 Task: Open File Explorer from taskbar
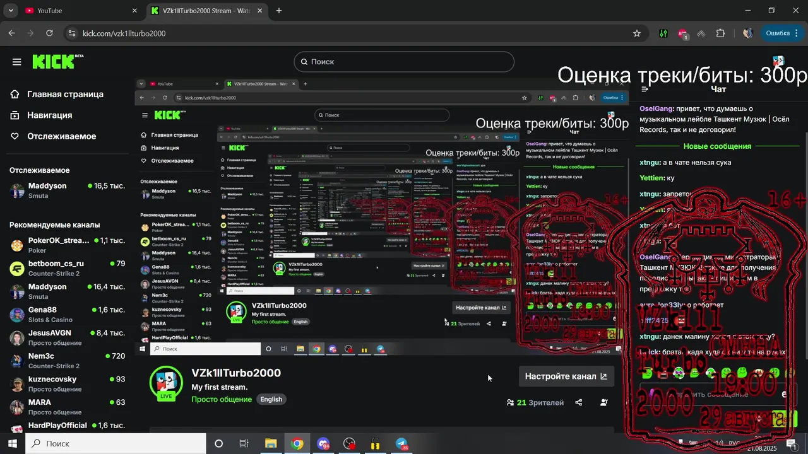270,443
